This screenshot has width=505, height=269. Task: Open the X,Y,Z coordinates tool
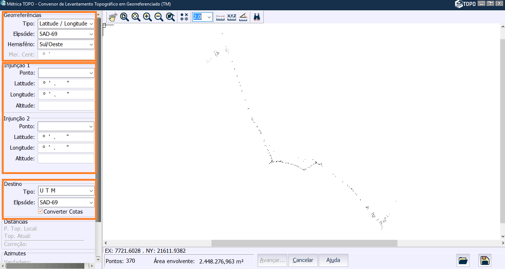click(232, 17)
